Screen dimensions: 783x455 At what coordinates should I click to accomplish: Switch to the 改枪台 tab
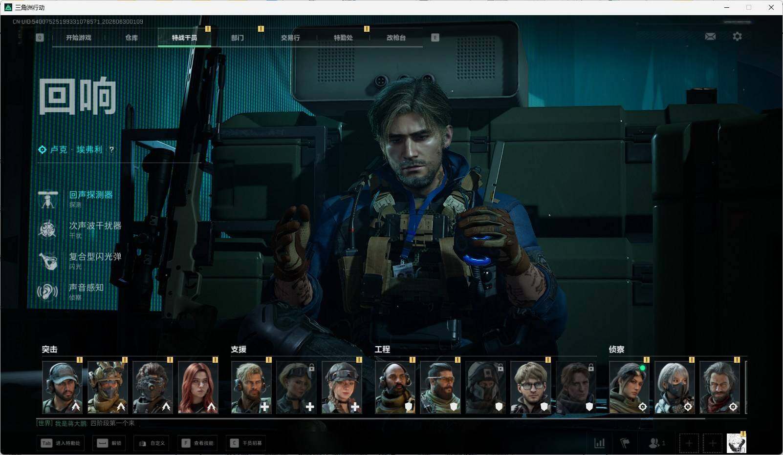[x=396, y=38]
